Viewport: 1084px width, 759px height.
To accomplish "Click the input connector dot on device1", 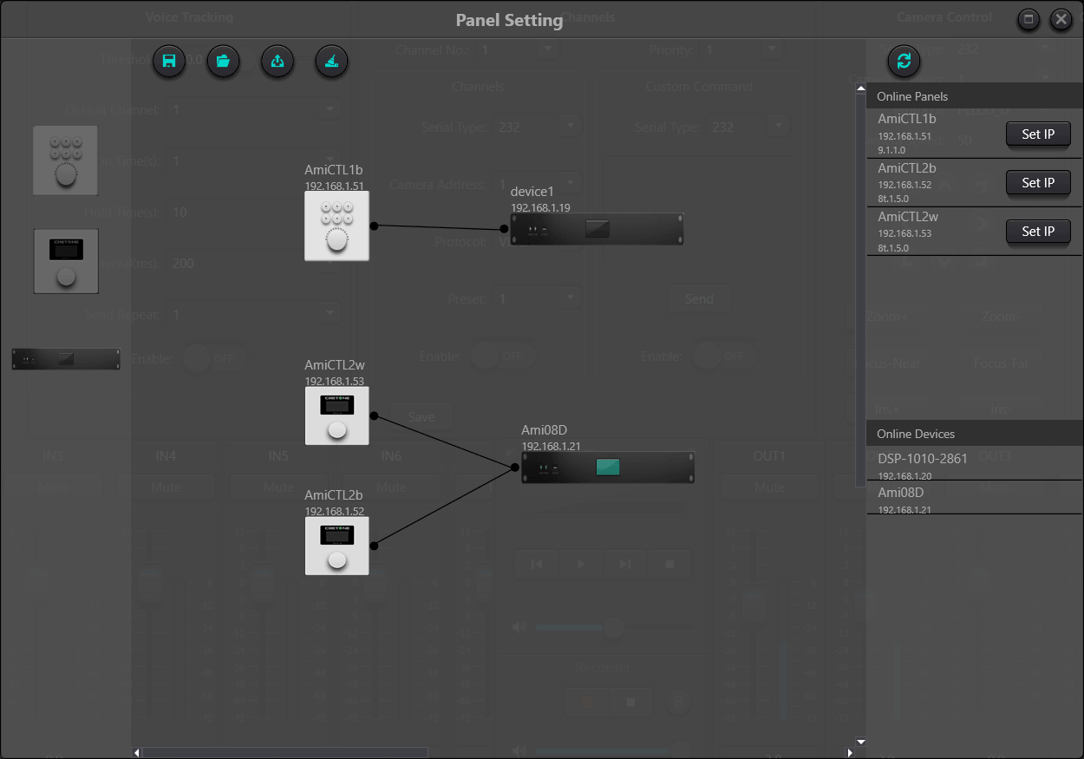I will pos(505,229).
